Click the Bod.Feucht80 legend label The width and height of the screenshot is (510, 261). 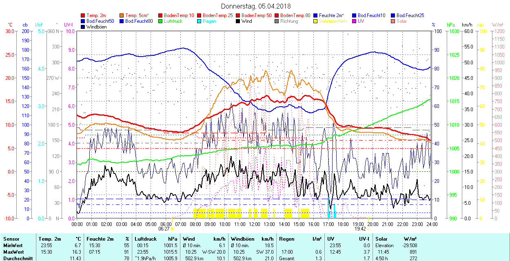pyautogui.click(x=139, y=21)
